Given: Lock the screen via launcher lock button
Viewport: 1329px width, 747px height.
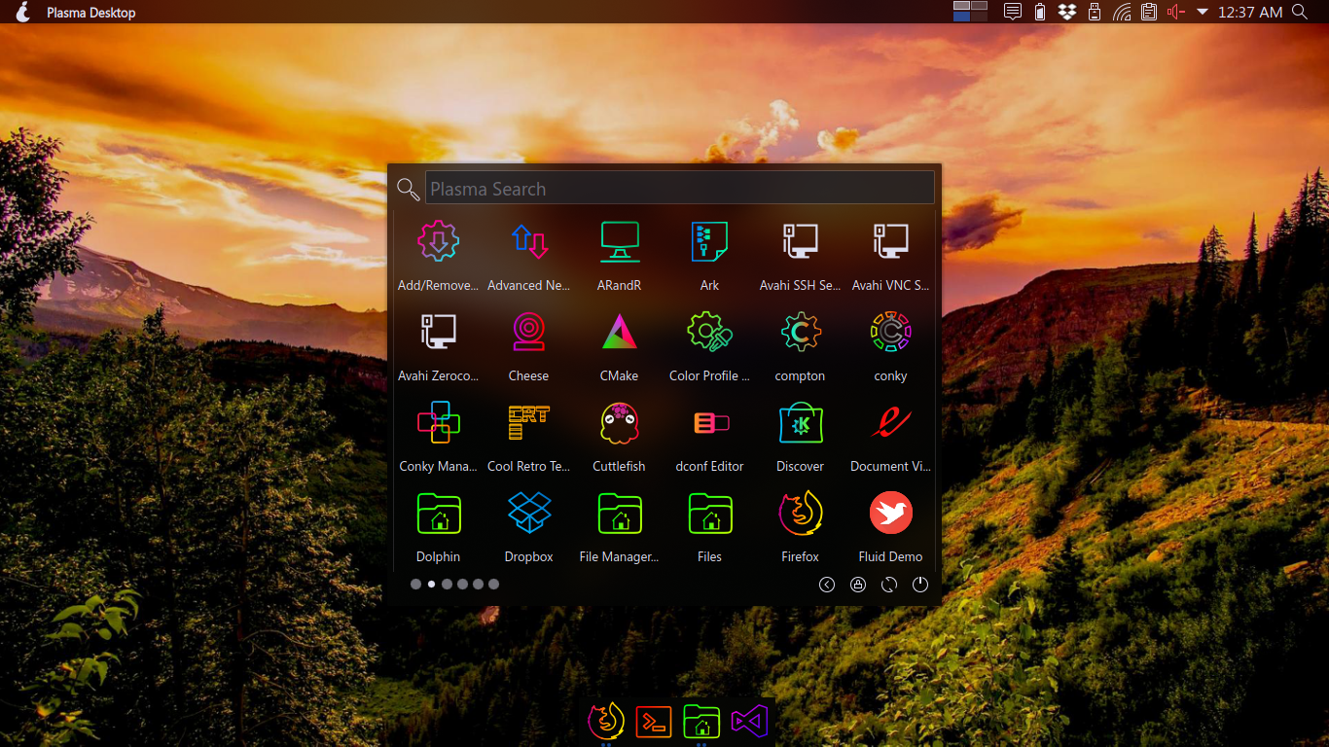Looking at the screenshot, I should 858,585.
